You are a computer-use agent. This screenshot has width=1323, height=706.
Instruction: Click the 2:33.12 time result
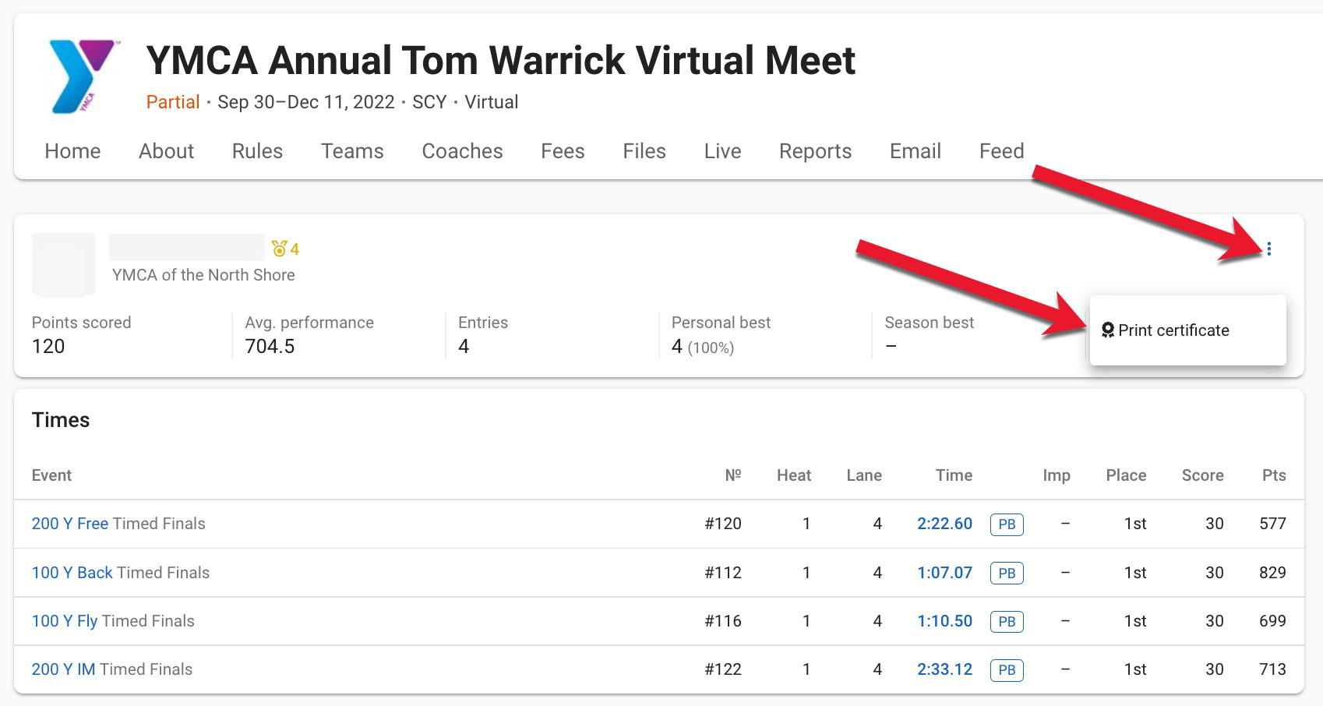coord(944,669)
